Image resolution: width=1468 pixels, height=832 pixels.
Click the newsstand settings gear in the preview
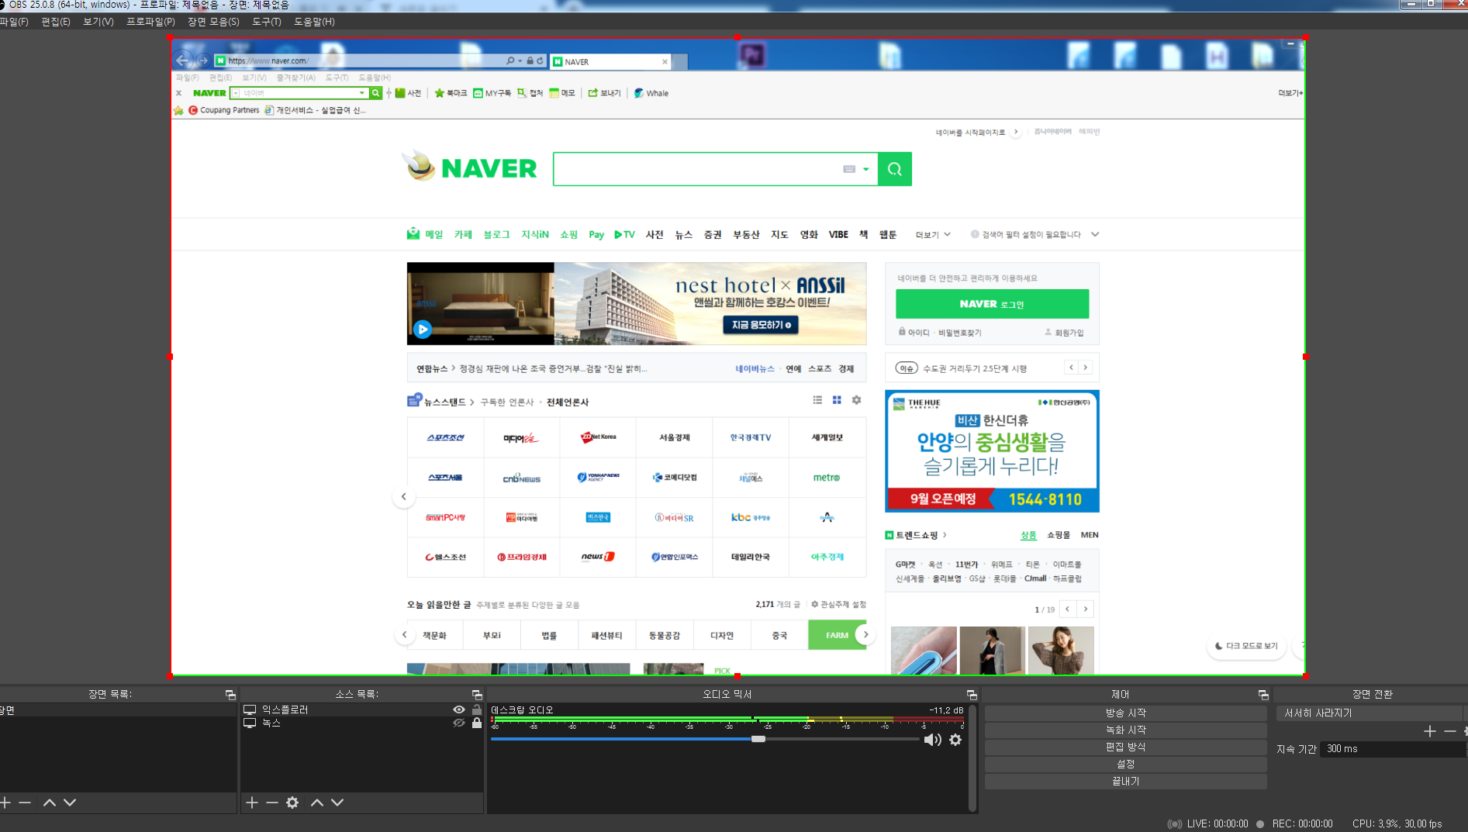tap(856, 400)
